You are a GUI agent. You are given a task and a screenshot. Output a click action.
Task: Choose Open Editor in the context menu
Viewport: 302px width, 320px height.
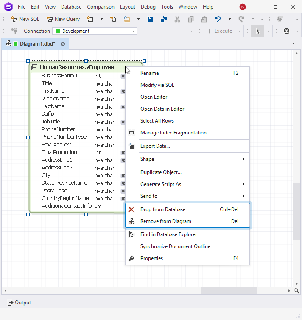click(x=187, y=97)
